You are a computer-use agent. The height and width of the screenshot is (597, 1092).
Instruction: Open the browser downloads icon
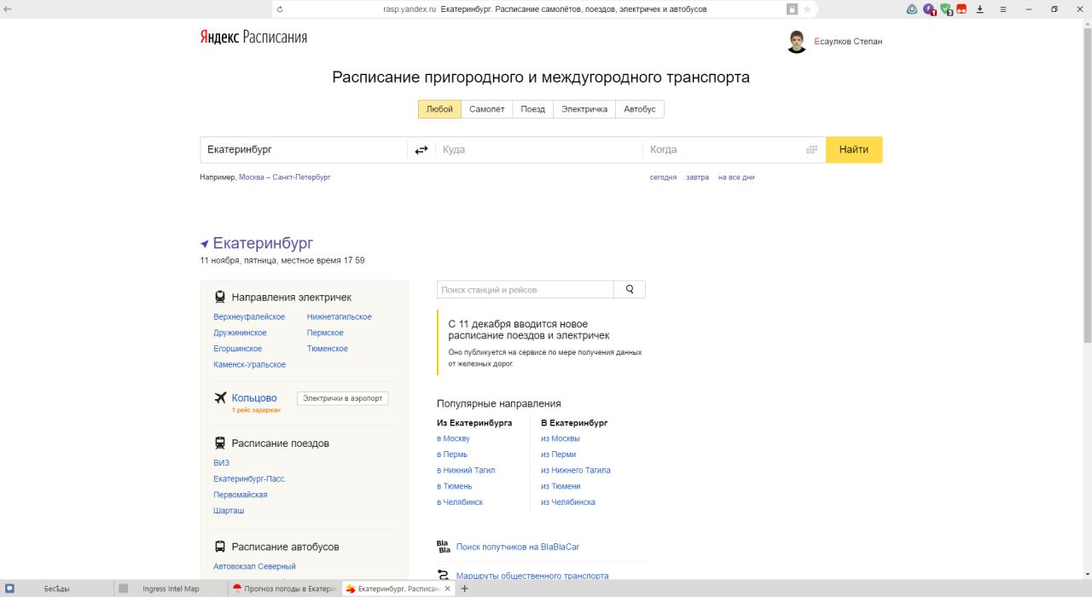tap(980, 9)
